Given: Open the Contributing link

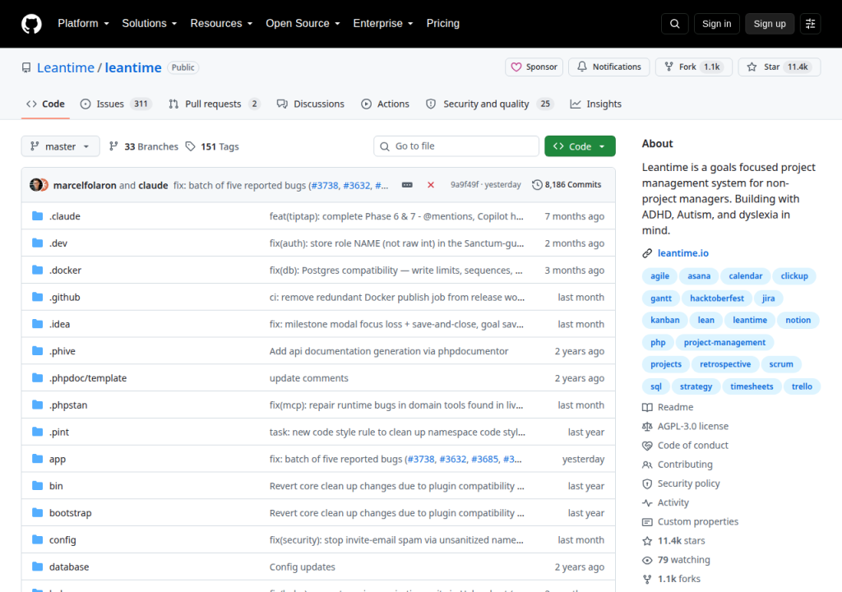Looking at the screenshot, I should (685, 465).
